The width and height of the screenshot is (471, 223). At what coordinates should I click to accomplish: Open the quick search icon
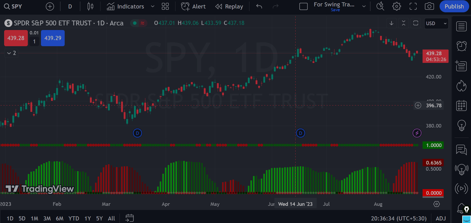tap(380, 6)
